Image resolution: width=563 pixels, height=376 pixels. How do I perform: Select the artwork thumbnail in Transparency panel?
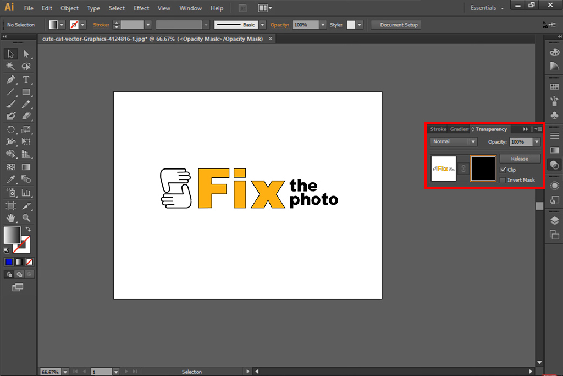pyautogui.click(x=444, y=168)
